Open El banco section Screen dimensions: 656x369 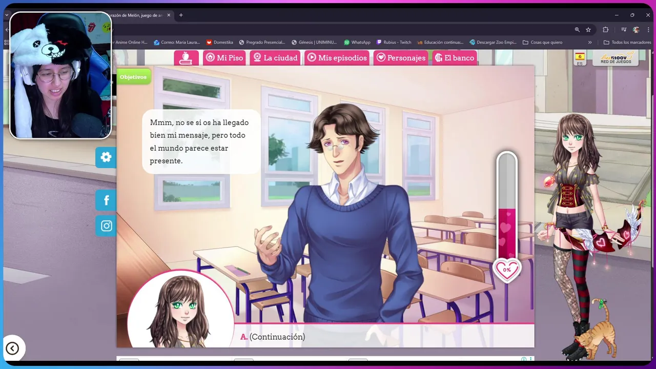455,57
